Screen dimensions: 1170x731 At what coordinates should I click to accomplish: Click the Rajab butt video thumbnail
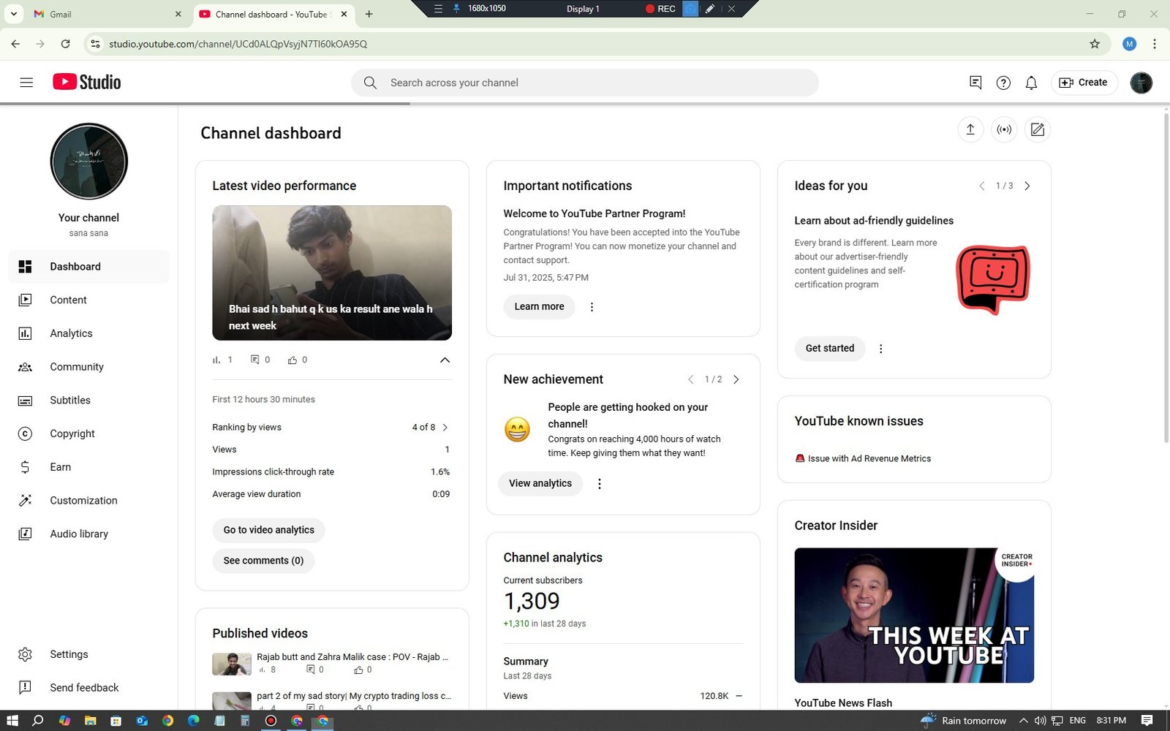tap(232, 664)
